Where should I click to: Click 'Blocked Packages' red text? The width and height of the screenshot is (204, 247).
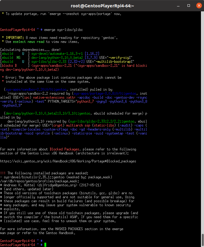pos(64,149)
